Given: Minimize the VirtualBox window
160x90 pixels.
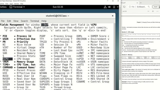Looking at the screenshot, I should 107,1.
